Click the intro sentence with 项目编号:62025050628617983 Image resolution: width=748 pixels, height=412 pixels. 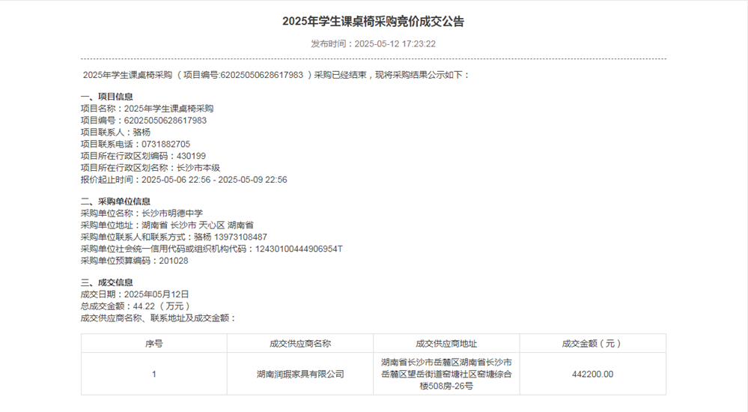point(276,75)
